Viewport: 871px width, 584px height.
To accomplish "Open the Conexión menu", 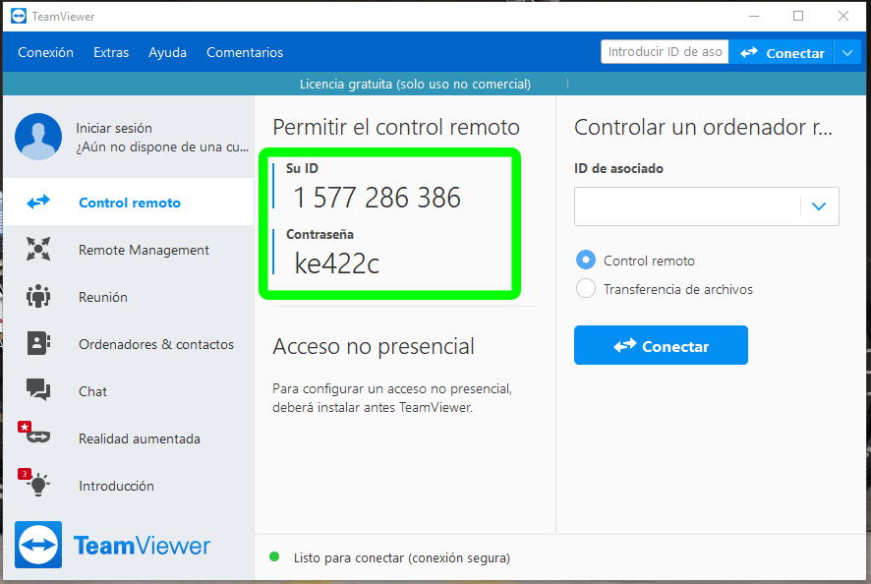I will [x=45, y=52].
